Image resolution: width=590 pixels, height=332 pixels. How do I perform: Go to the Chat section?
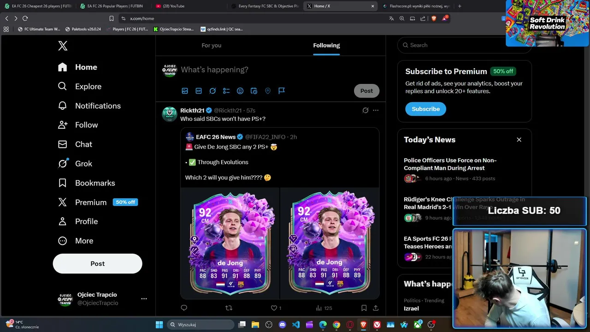point(75,144)
